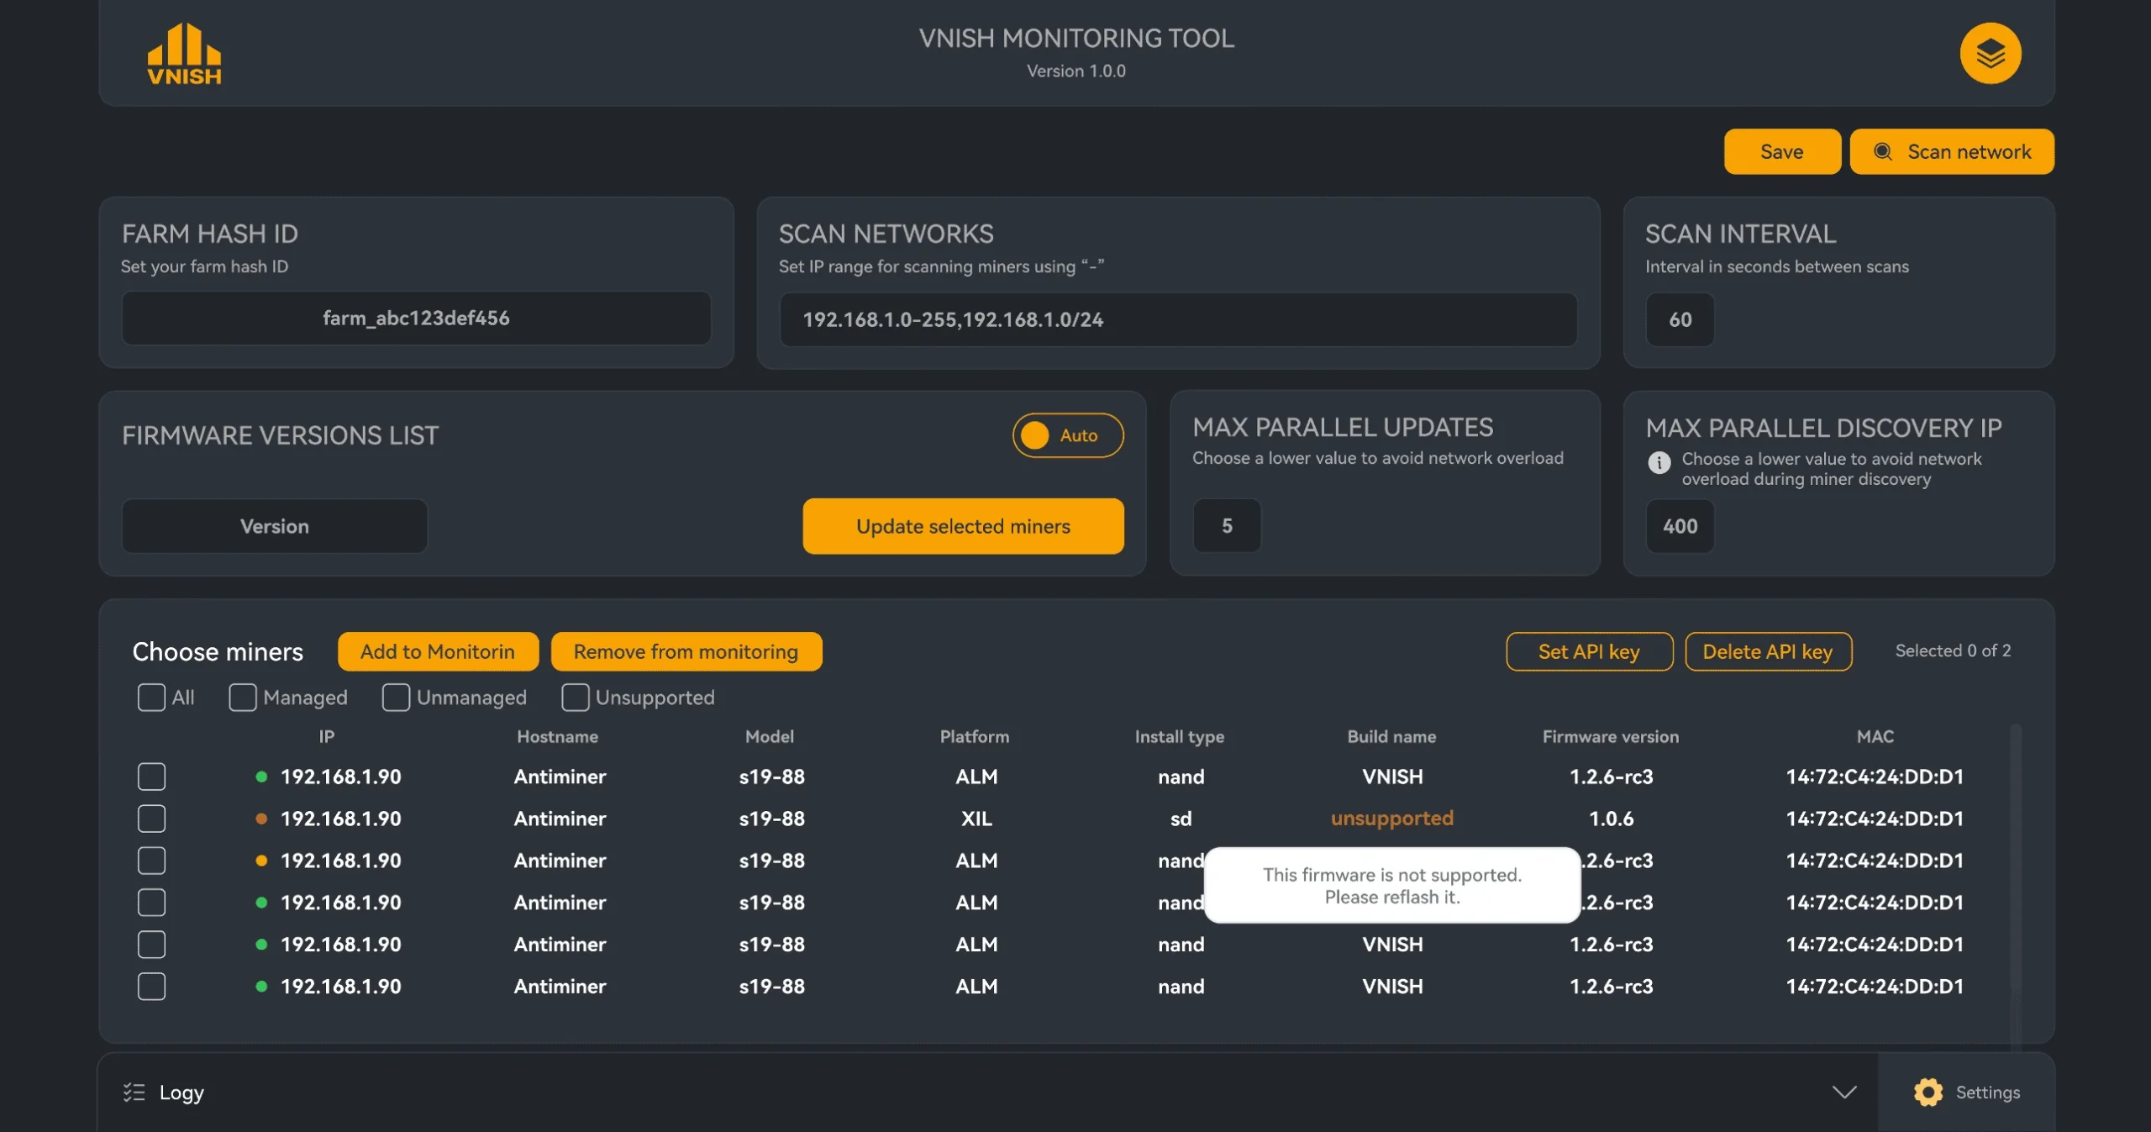Click the 'XIL' platform cell

pos(976,818)
